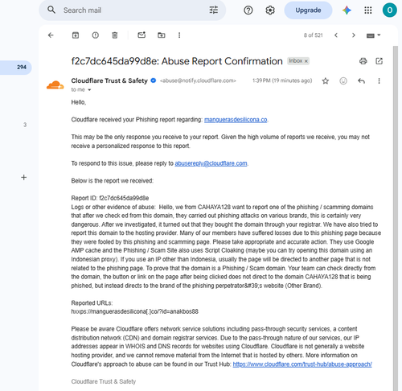Expand the 'to me' details arrow
This screenshot has height=391, width=402.
tap(89, 90)
